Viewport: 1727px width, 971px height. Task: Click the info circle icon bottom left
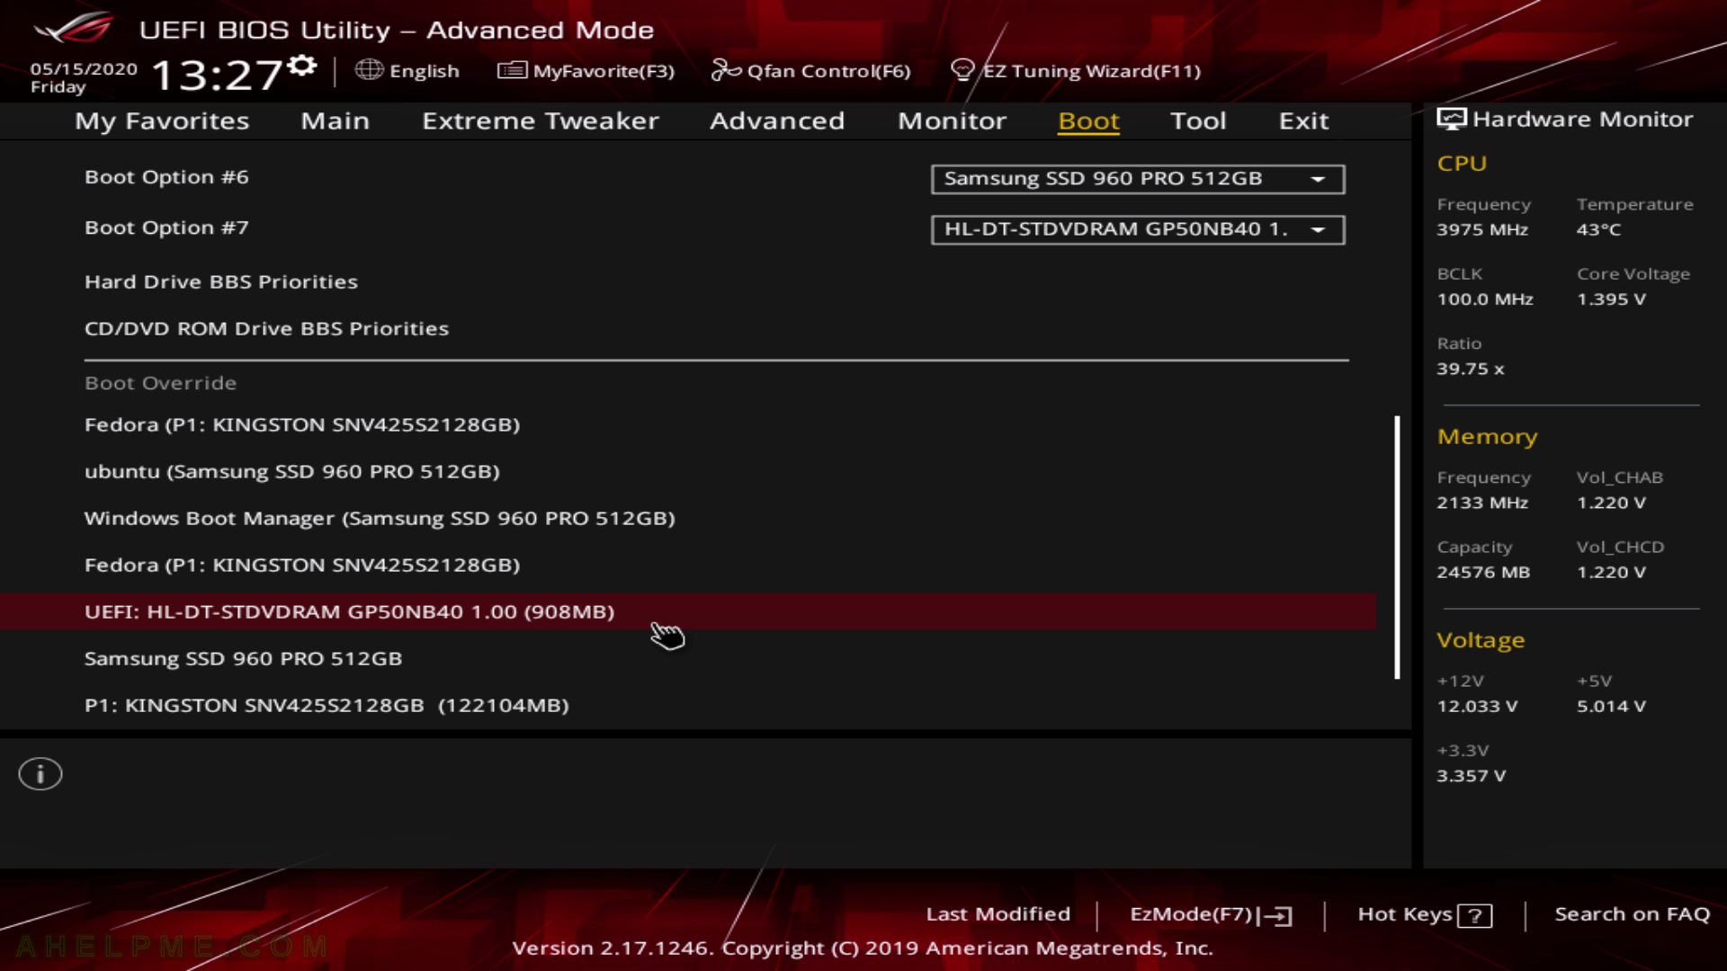tap(40, 773)
